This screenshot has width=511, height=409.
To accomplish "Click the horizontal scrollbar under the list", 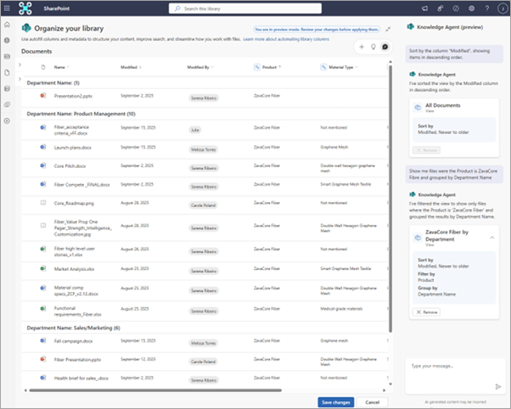I will pos(155,390).
